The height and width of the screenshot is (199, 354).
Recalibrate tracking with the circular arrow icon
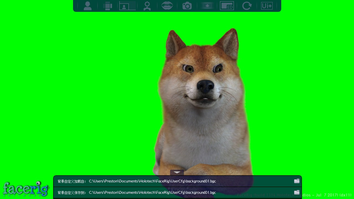[246, 6]
